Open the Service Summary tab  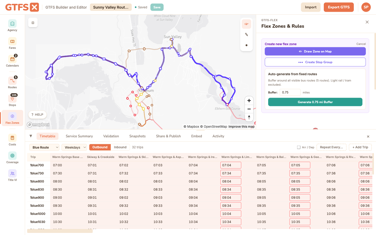pyautogui.click(x=79, y=136)
